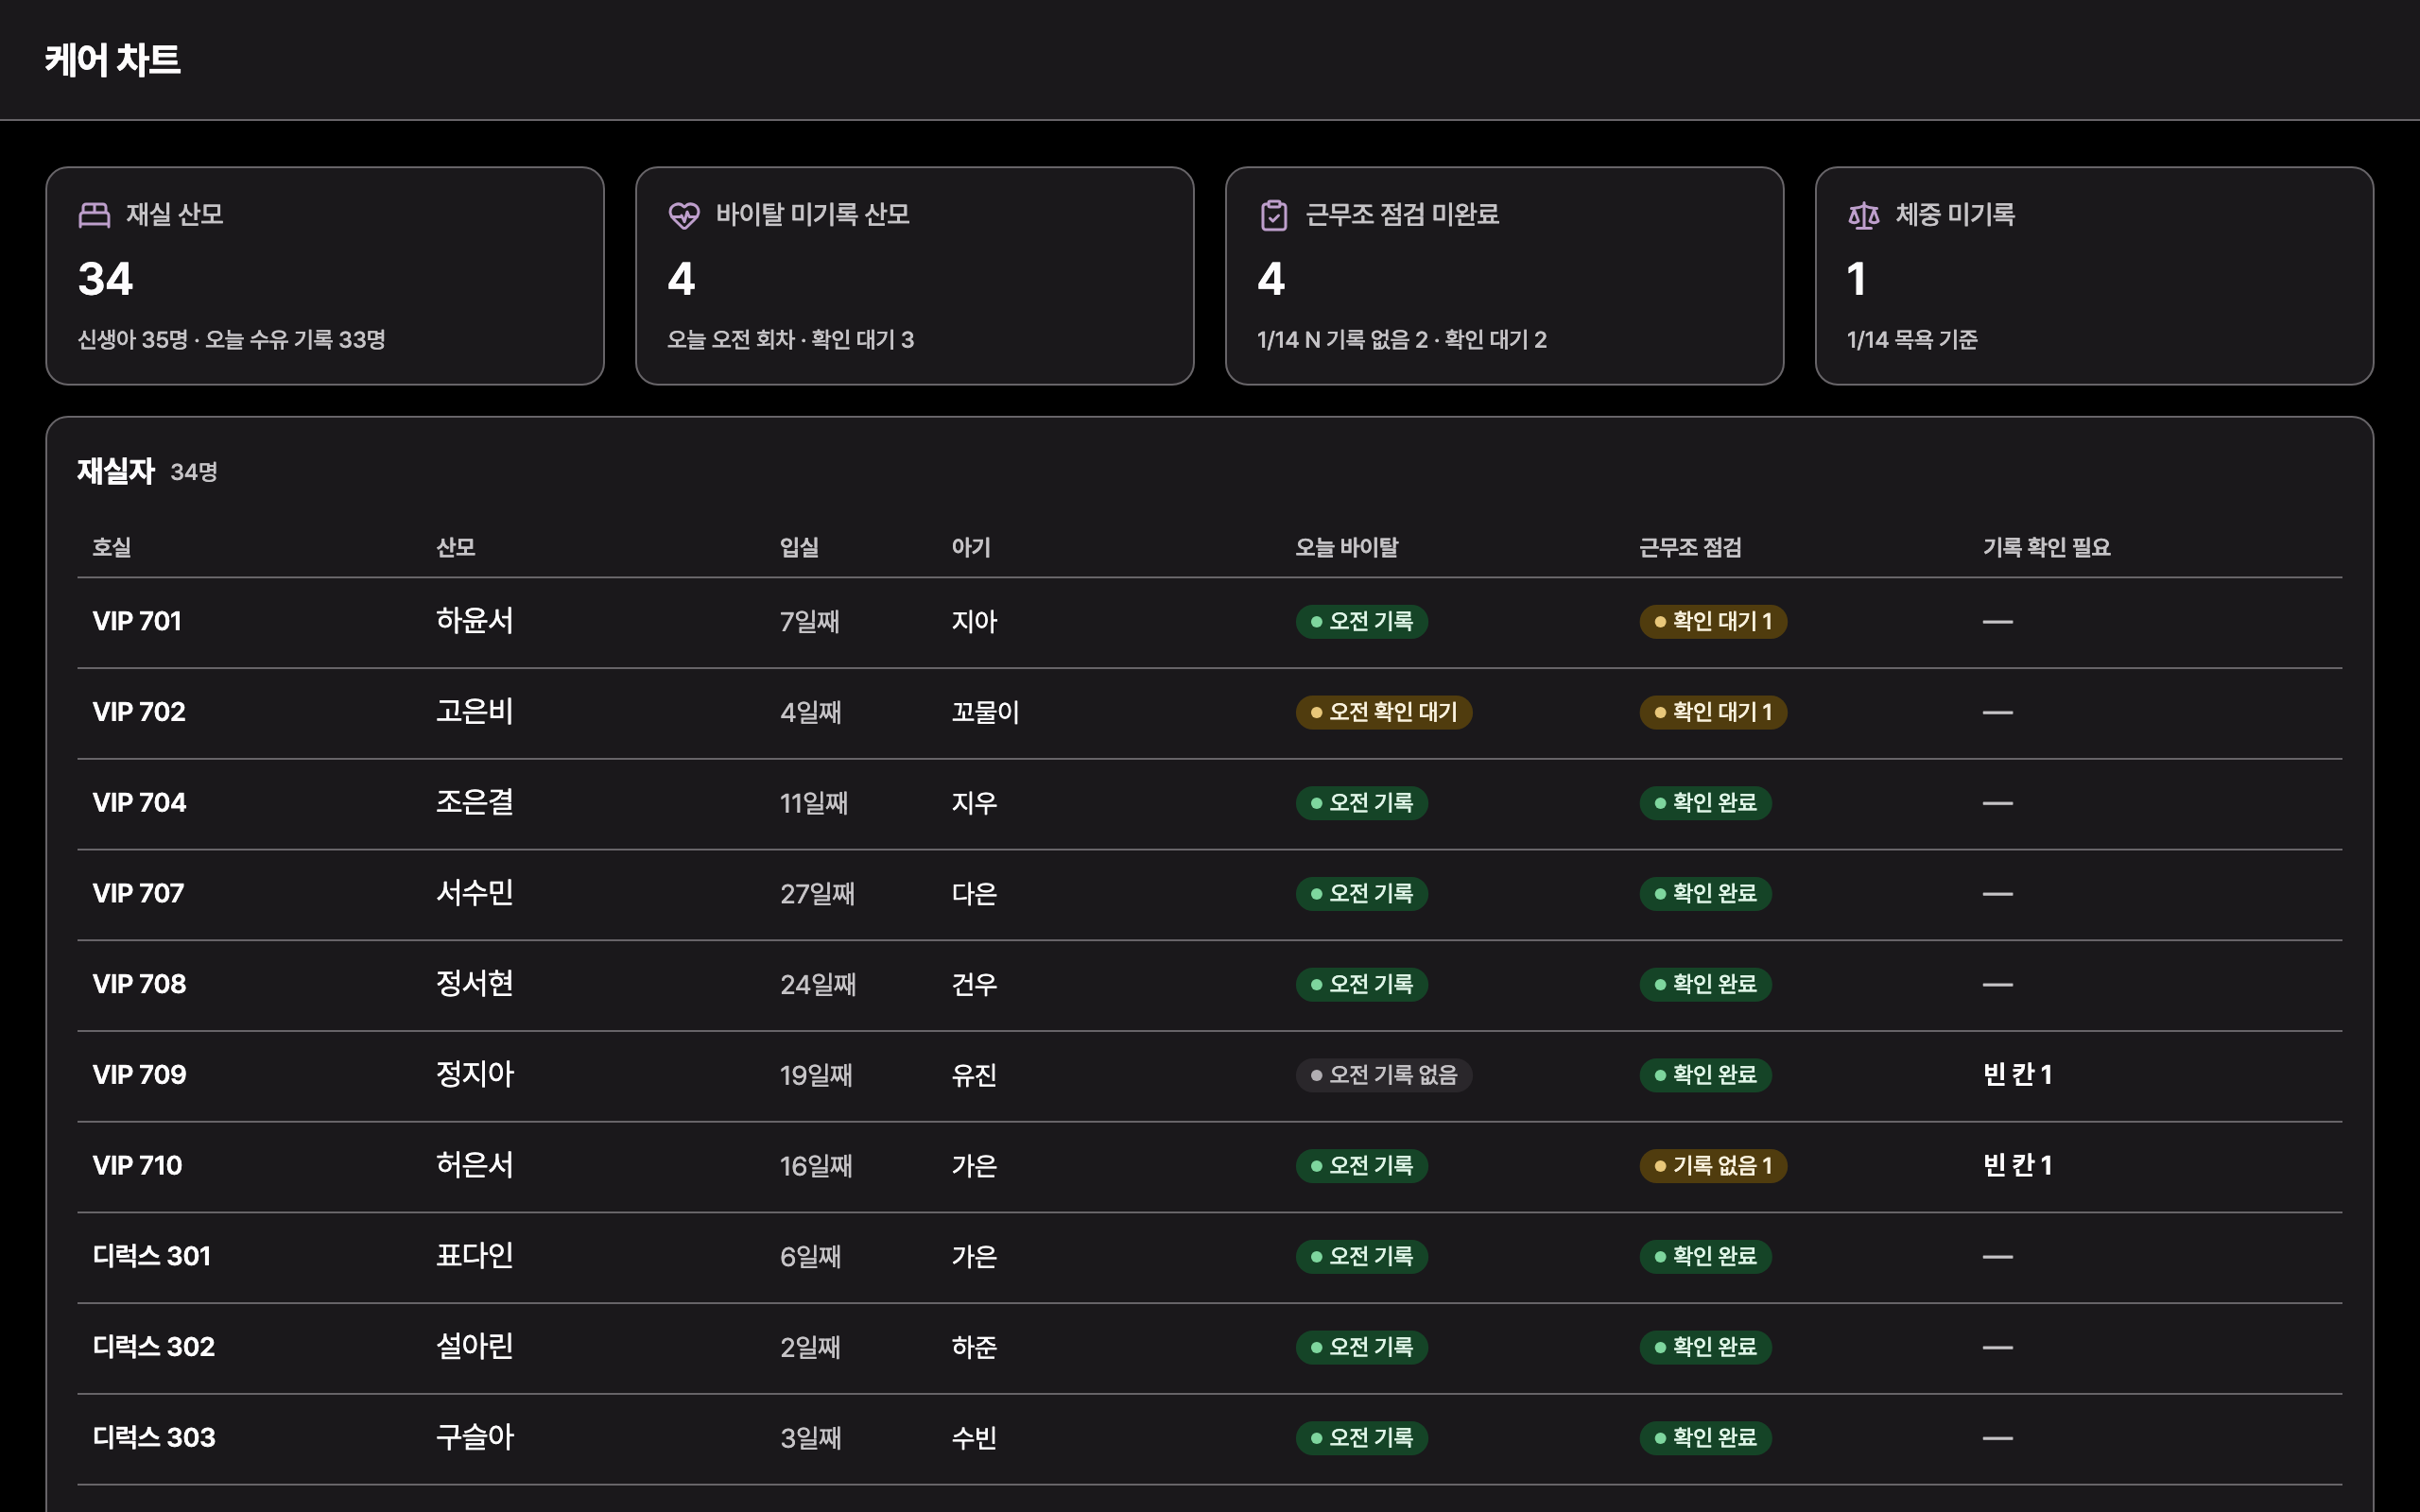
Task: Click the 근무조 점검 column header
Action: [1691, 547]
